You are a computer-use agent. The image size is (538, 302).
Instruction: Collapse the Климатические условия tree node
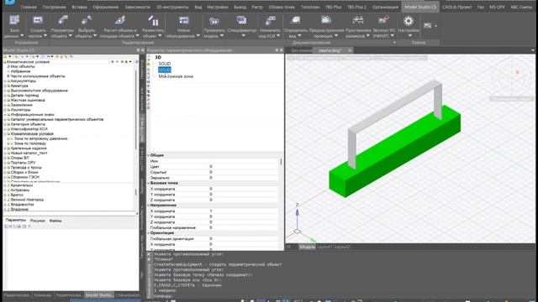(x=5, y=134)
